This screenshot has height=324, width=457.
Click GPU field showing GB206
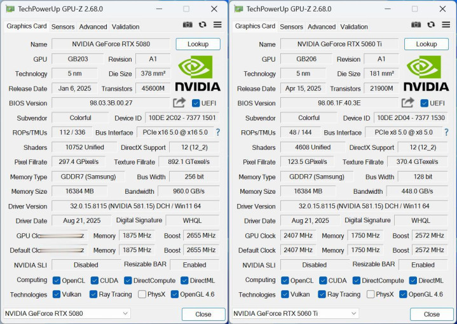(x=306, y=59)
